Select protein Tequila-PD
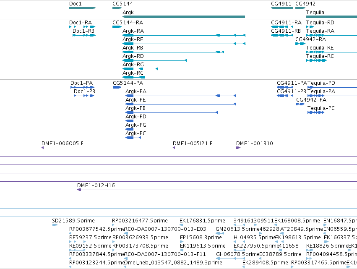The image size is (357, 269). pos(321,83)
